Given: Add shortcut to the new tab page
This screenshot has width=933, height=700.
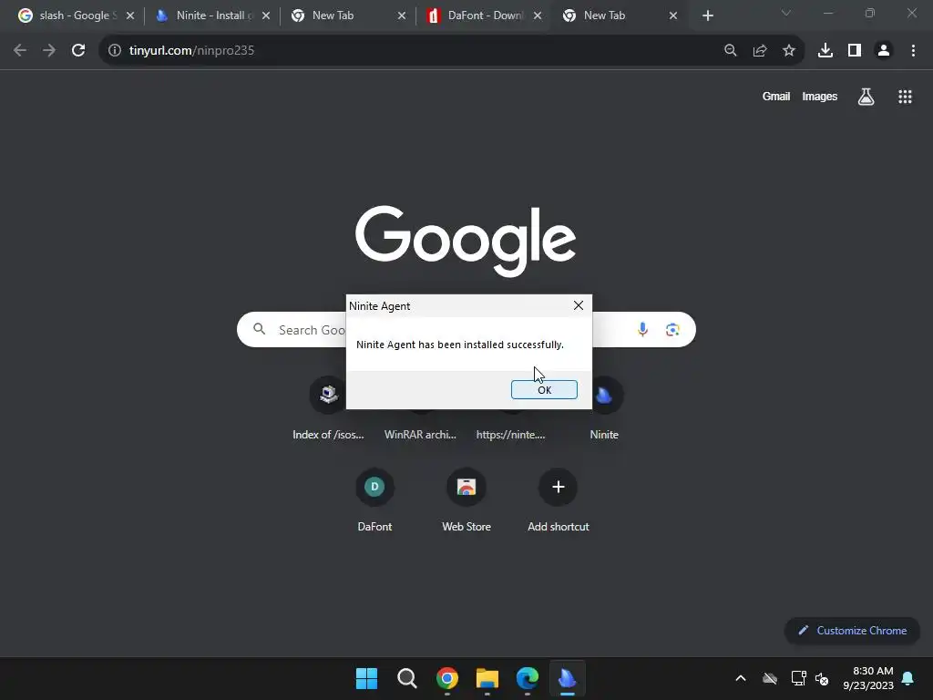Looking at the screenshot, I should coord(559,499).
